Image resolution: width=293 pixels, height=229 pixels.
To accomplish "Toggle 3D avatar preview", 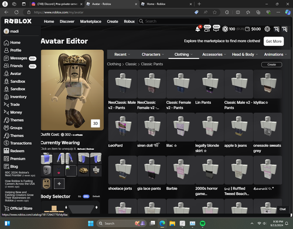I will tap(96, 124).
